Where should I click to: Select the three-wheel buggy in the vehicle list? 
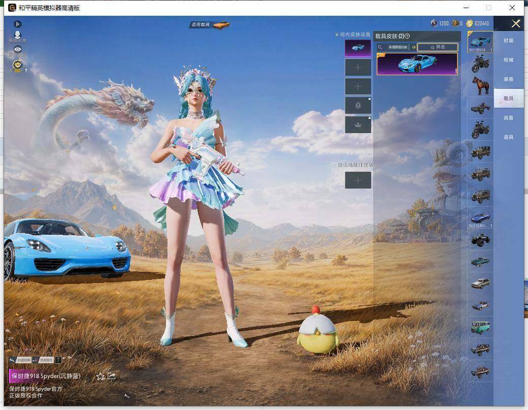click(480, 108)
